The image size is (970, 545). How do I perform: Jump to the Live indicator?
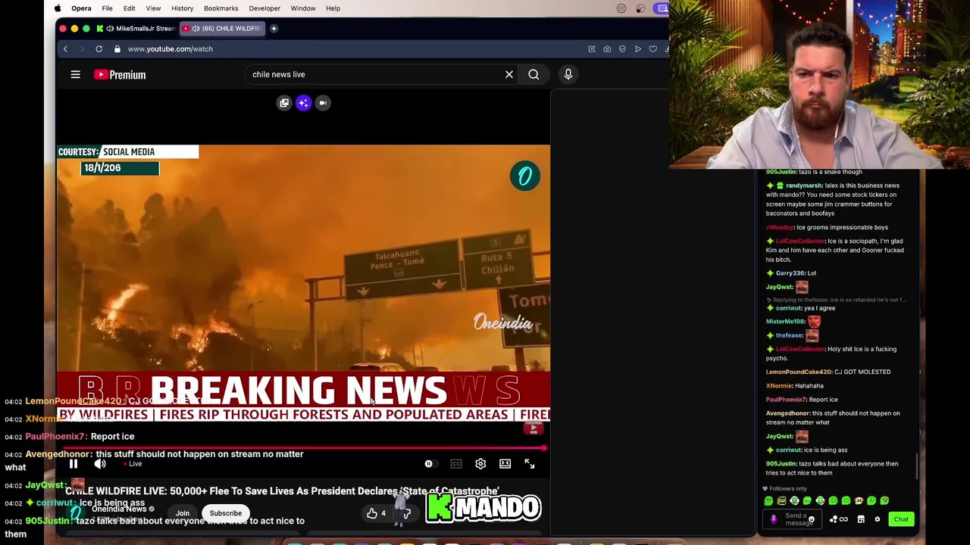(x=131, y=464)
